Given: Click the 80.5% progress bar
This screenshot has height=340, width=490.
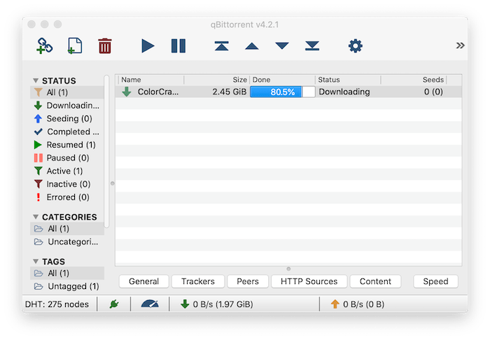Looking at the screenshot, I should pos(283,92).
